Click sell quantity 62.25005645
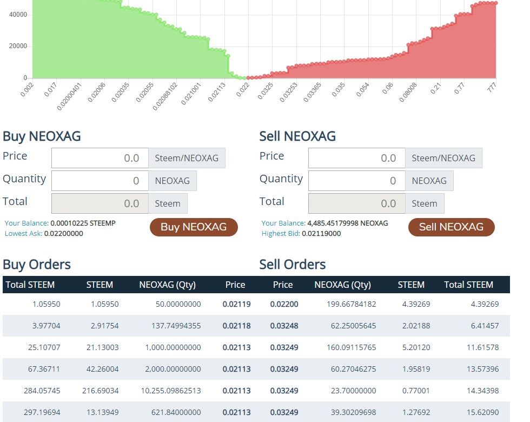The image size is (530, 422). click(353, 326)
